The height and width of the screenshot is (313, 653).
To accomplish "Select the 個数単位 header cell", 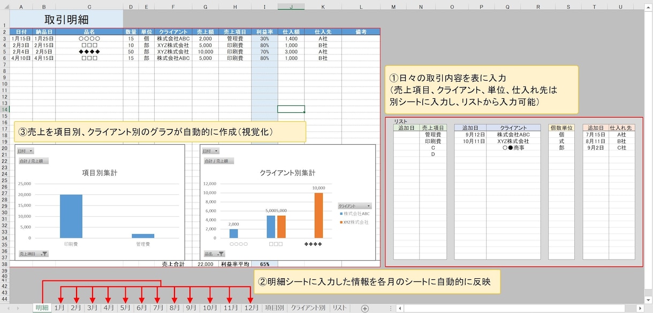I will coord(561,128).
